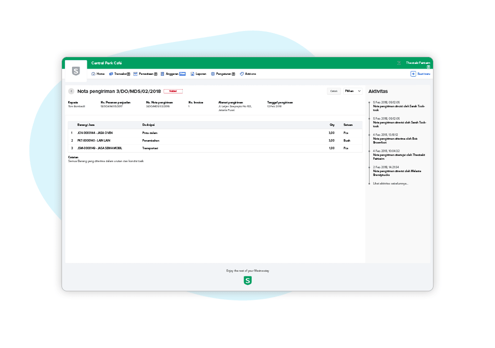Viewport: 495px width, 348px height.
Task: Click the Persediaan box icon
Action: 135,74
